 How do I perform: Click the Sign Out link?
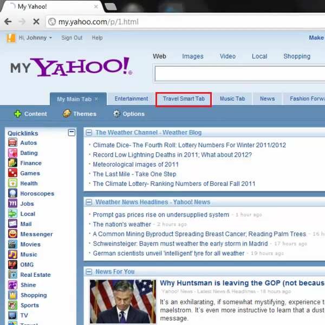pos(71,38)
